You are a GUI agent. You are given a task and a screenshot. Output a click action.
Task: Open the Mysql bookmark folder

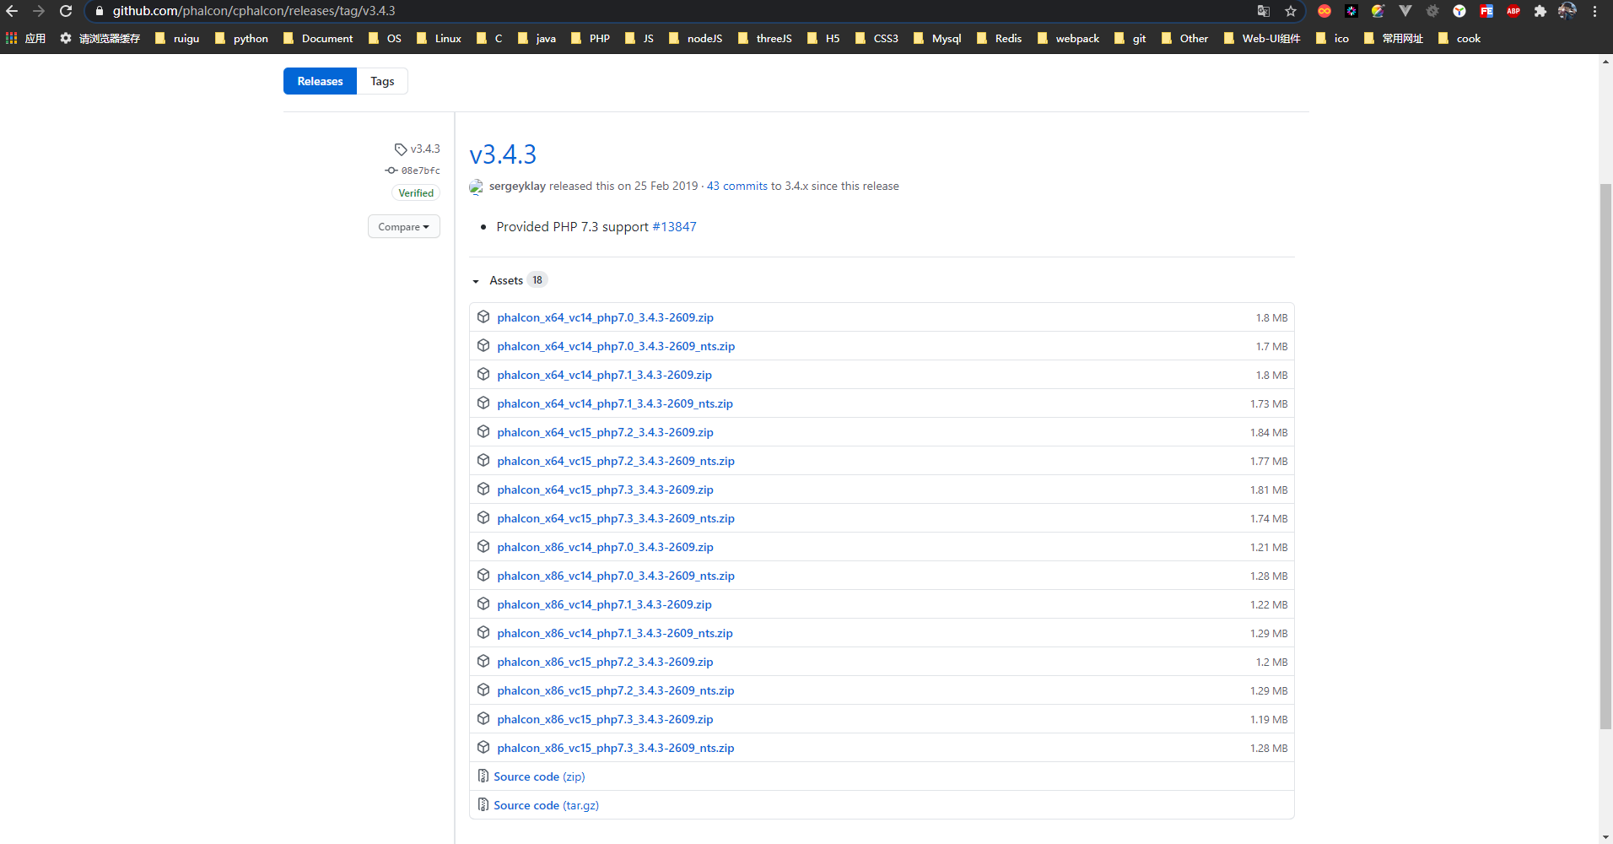coord(937,38)
